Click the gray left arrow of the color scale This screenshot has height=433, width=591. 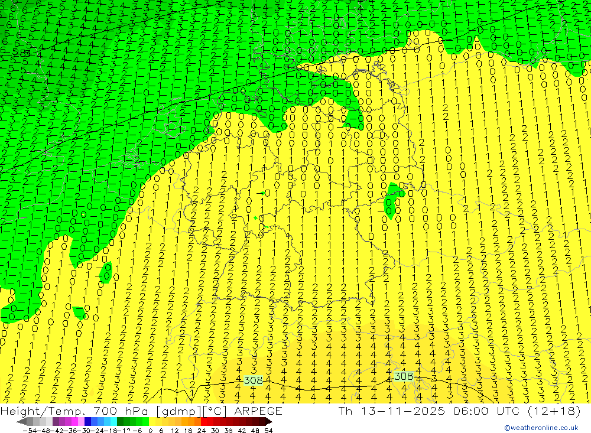point(21,422)
